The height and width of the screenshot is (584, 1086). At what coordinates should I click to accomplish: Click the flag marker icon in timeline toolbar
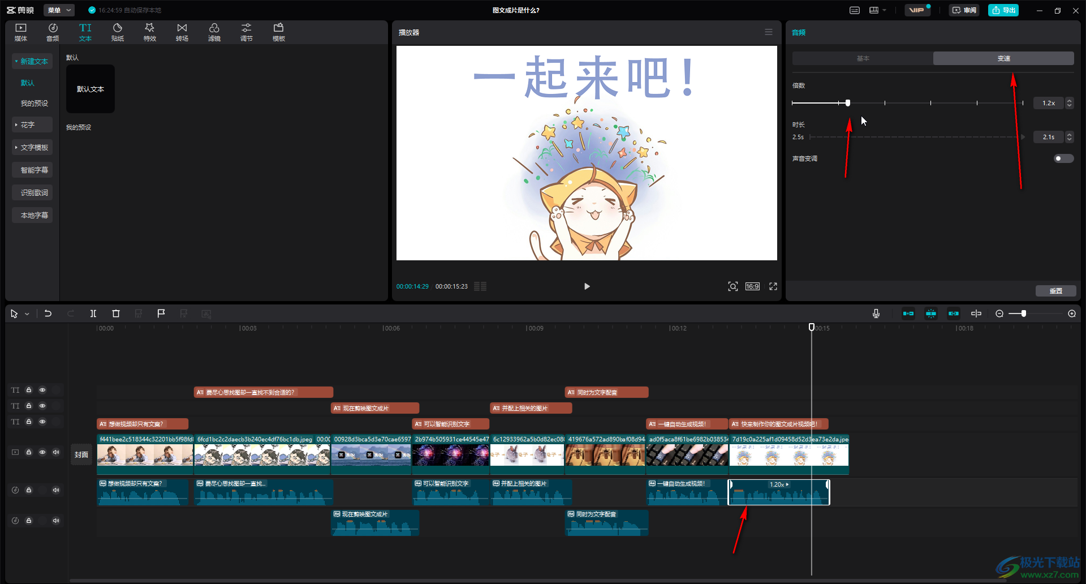coord(161,314)
